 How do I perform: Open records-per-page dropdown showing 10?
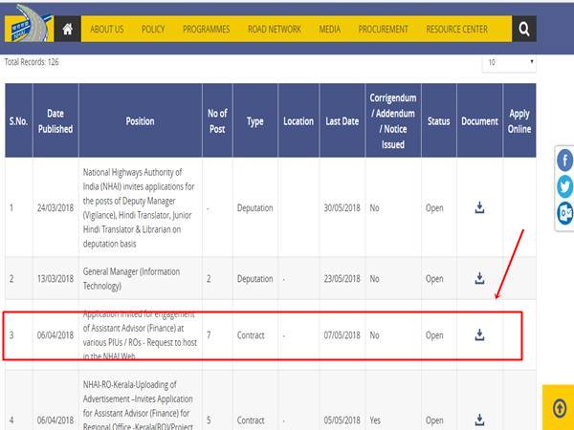click(509, 63)
